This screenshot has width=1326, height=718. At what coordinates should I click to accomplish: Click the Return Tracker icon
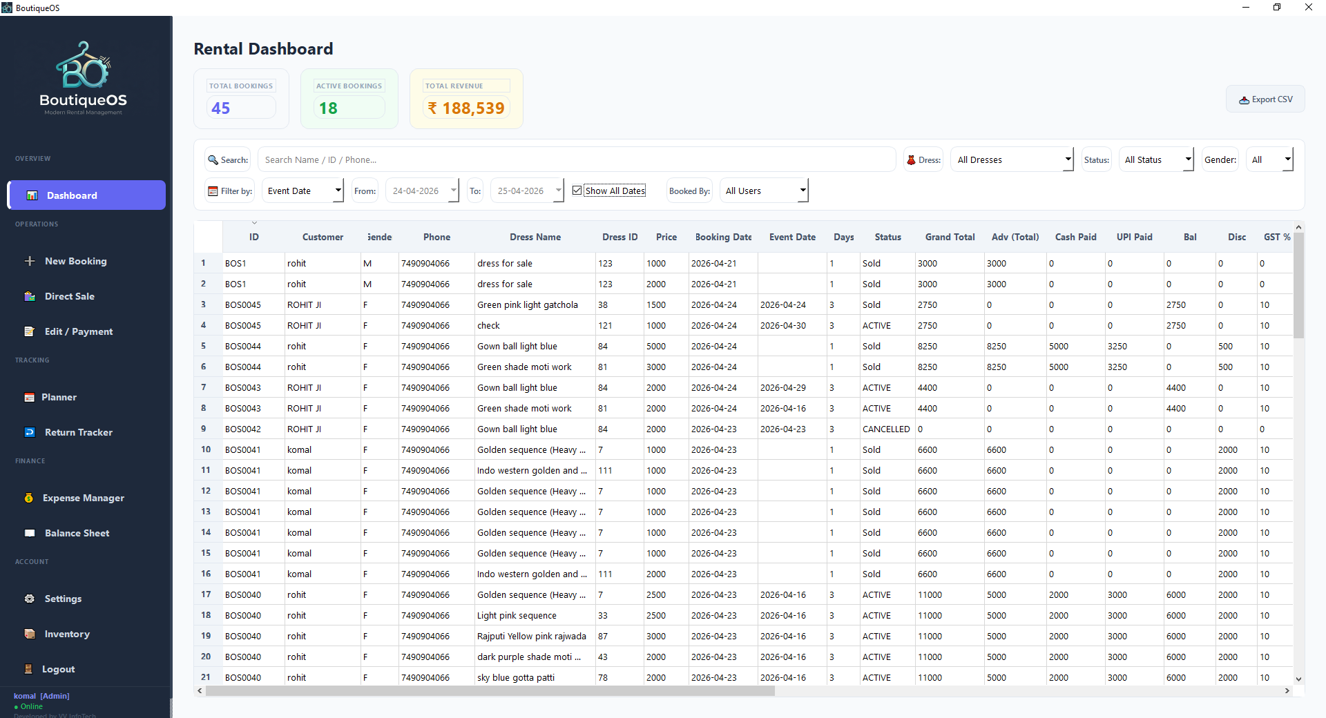[30, 432]
